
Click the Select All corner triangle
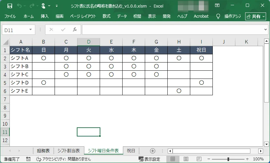(6, 42)
